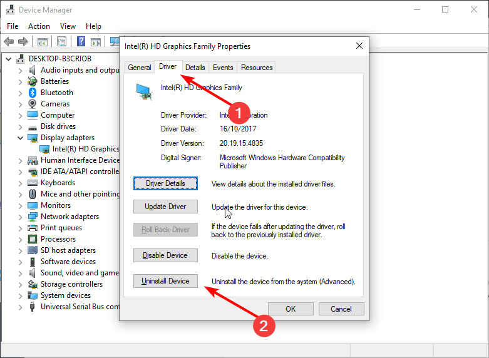Viewport: 489px width, 358px height.
Task: Click the Driver Details button
Action: click(x=165, y=183)
